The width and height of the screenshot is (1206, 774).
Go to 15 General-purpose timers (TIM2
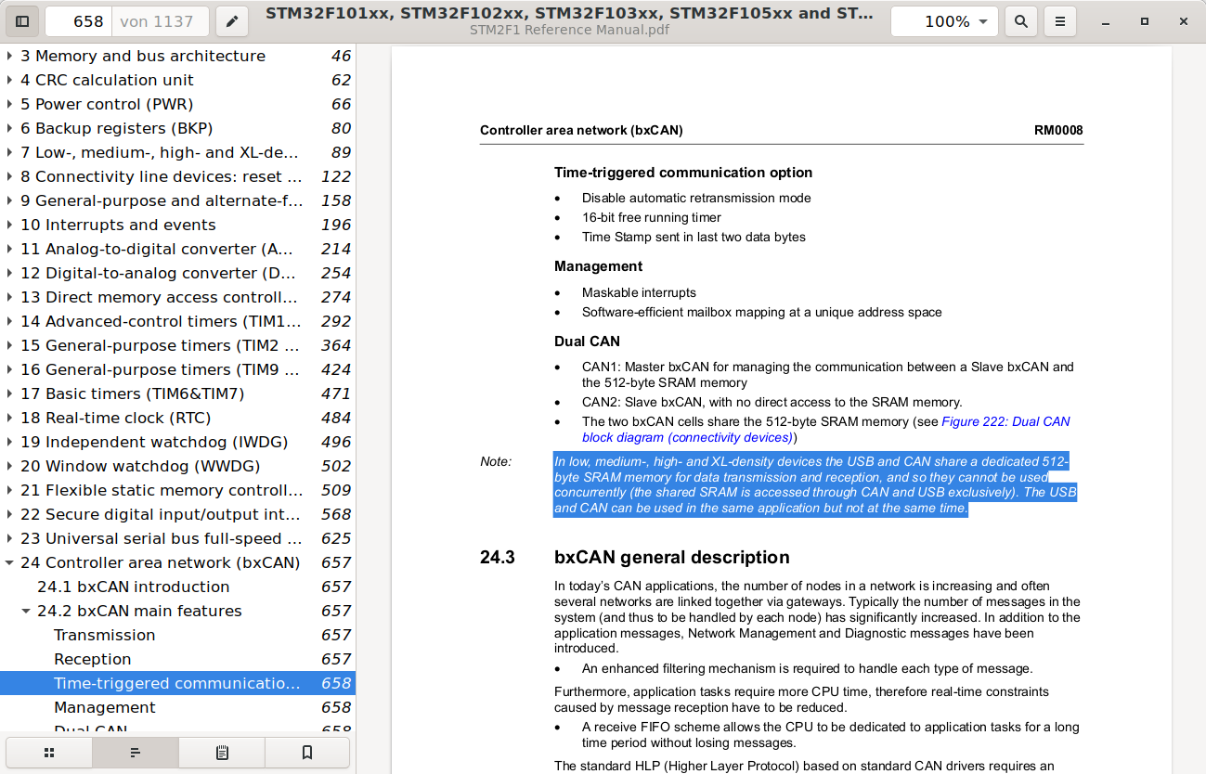(x=177, y=345)
